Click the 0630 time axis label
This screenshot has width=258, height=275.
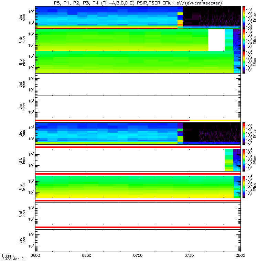click(87, 255)
